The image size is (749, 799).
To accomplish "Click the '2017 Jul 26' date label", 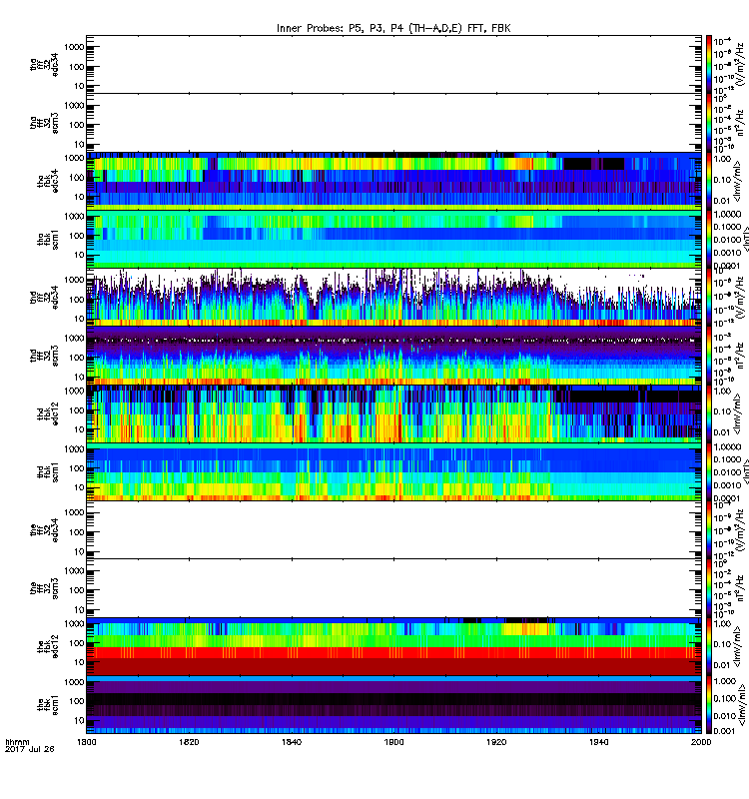I will [30, 749].
